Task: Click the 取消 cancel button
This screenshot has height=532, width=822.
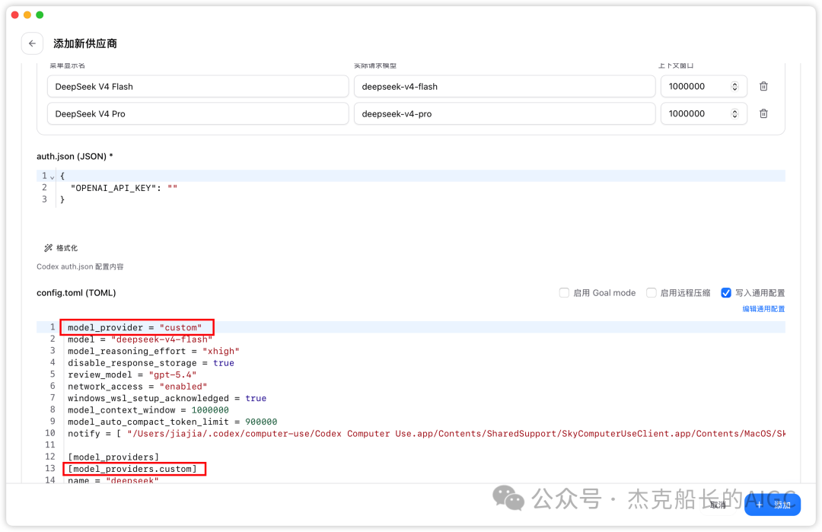Action: [718, 505]
